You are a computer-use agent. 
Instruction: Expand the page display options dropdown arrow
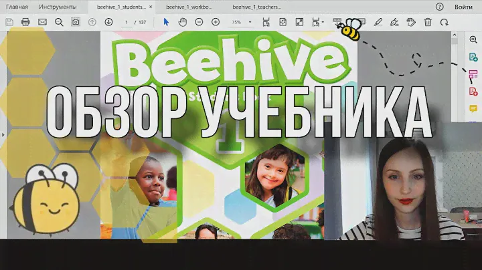coord(323,22)
